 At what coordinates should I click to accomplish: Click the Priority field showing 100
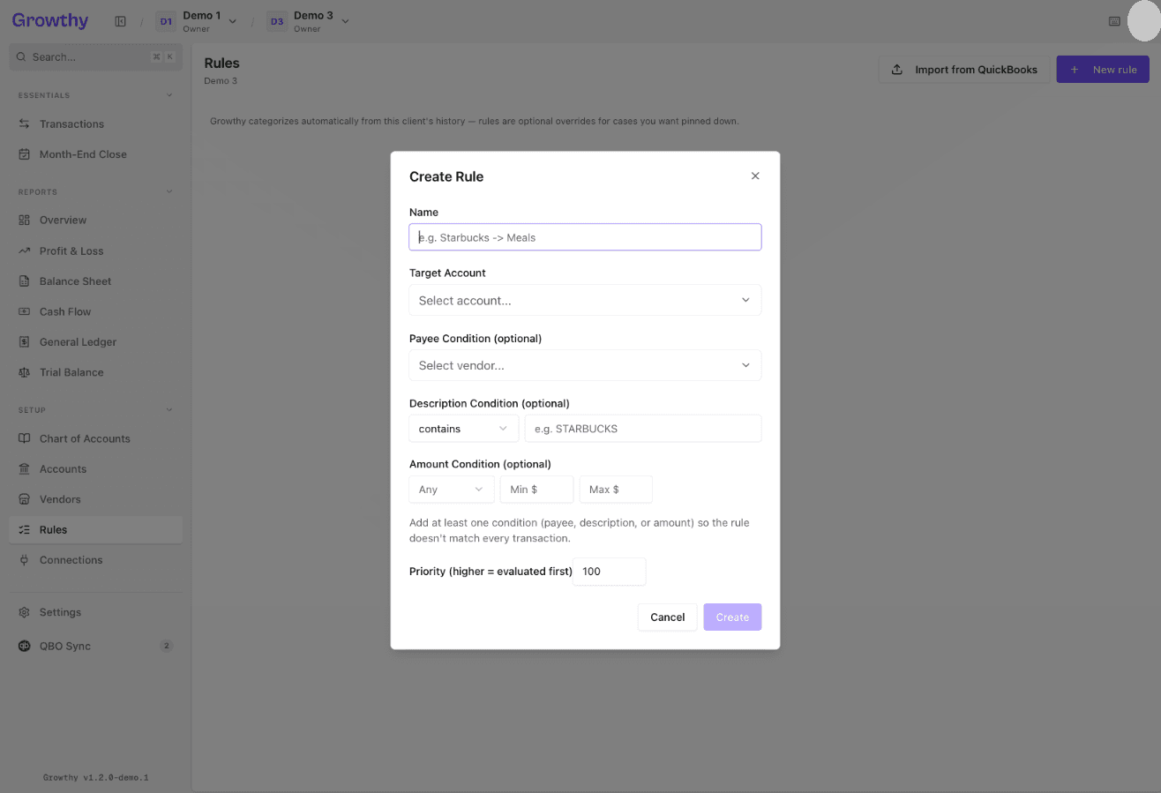(x=610, y=572)
